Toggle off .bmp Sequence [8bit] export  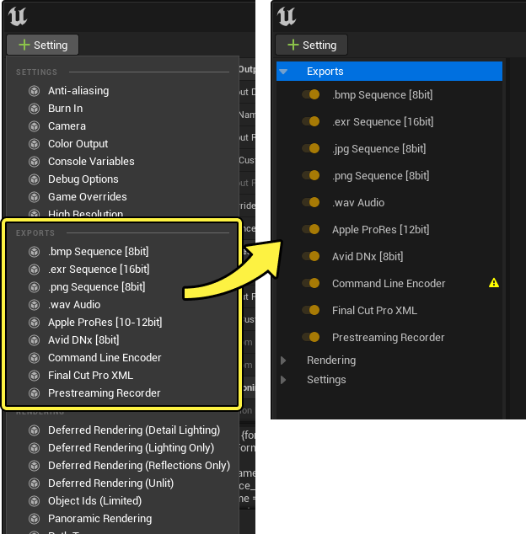310,94
